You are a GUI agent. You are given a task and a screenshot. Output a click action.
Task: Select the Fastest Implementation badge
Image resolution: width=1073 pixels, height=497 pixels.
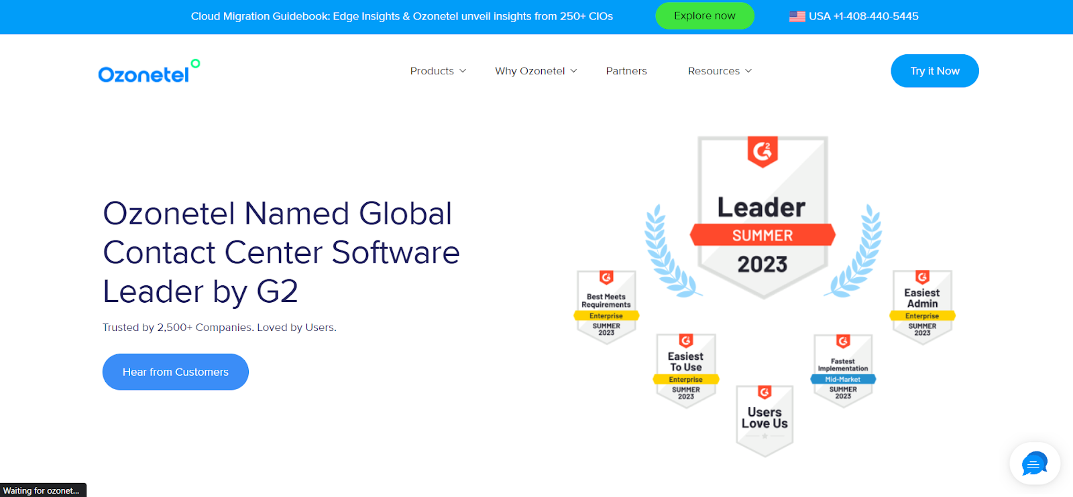pyautogui.click(x=843, y=370)
